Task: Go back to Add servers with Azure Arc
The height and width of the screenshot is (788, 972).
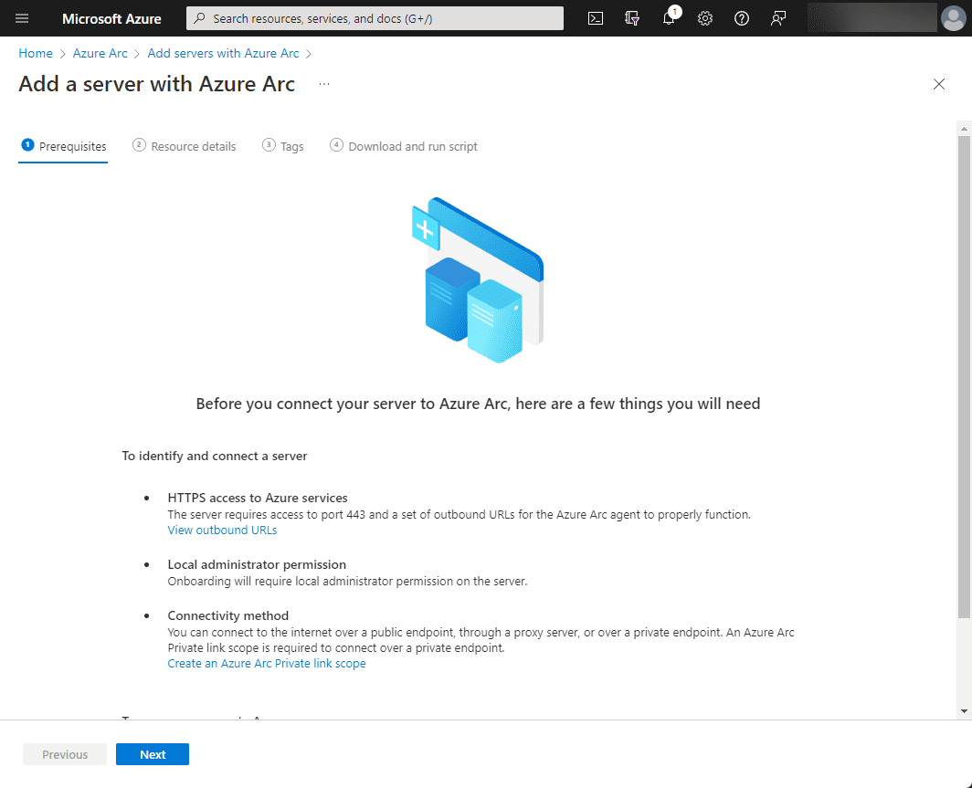Action: (x=223, y=53)
